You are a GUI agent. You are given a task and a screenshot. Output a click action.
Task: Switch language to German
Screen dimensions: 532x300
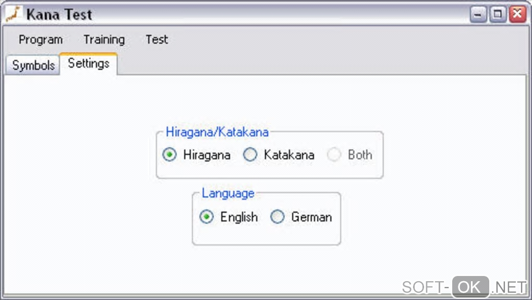click(x=277, y=217)
